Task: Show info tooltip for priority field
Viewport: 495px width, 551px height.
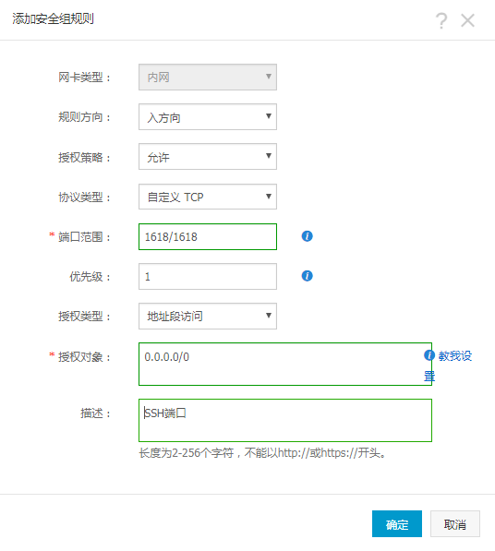Action: pyautogui.click(x=307, y=276)
